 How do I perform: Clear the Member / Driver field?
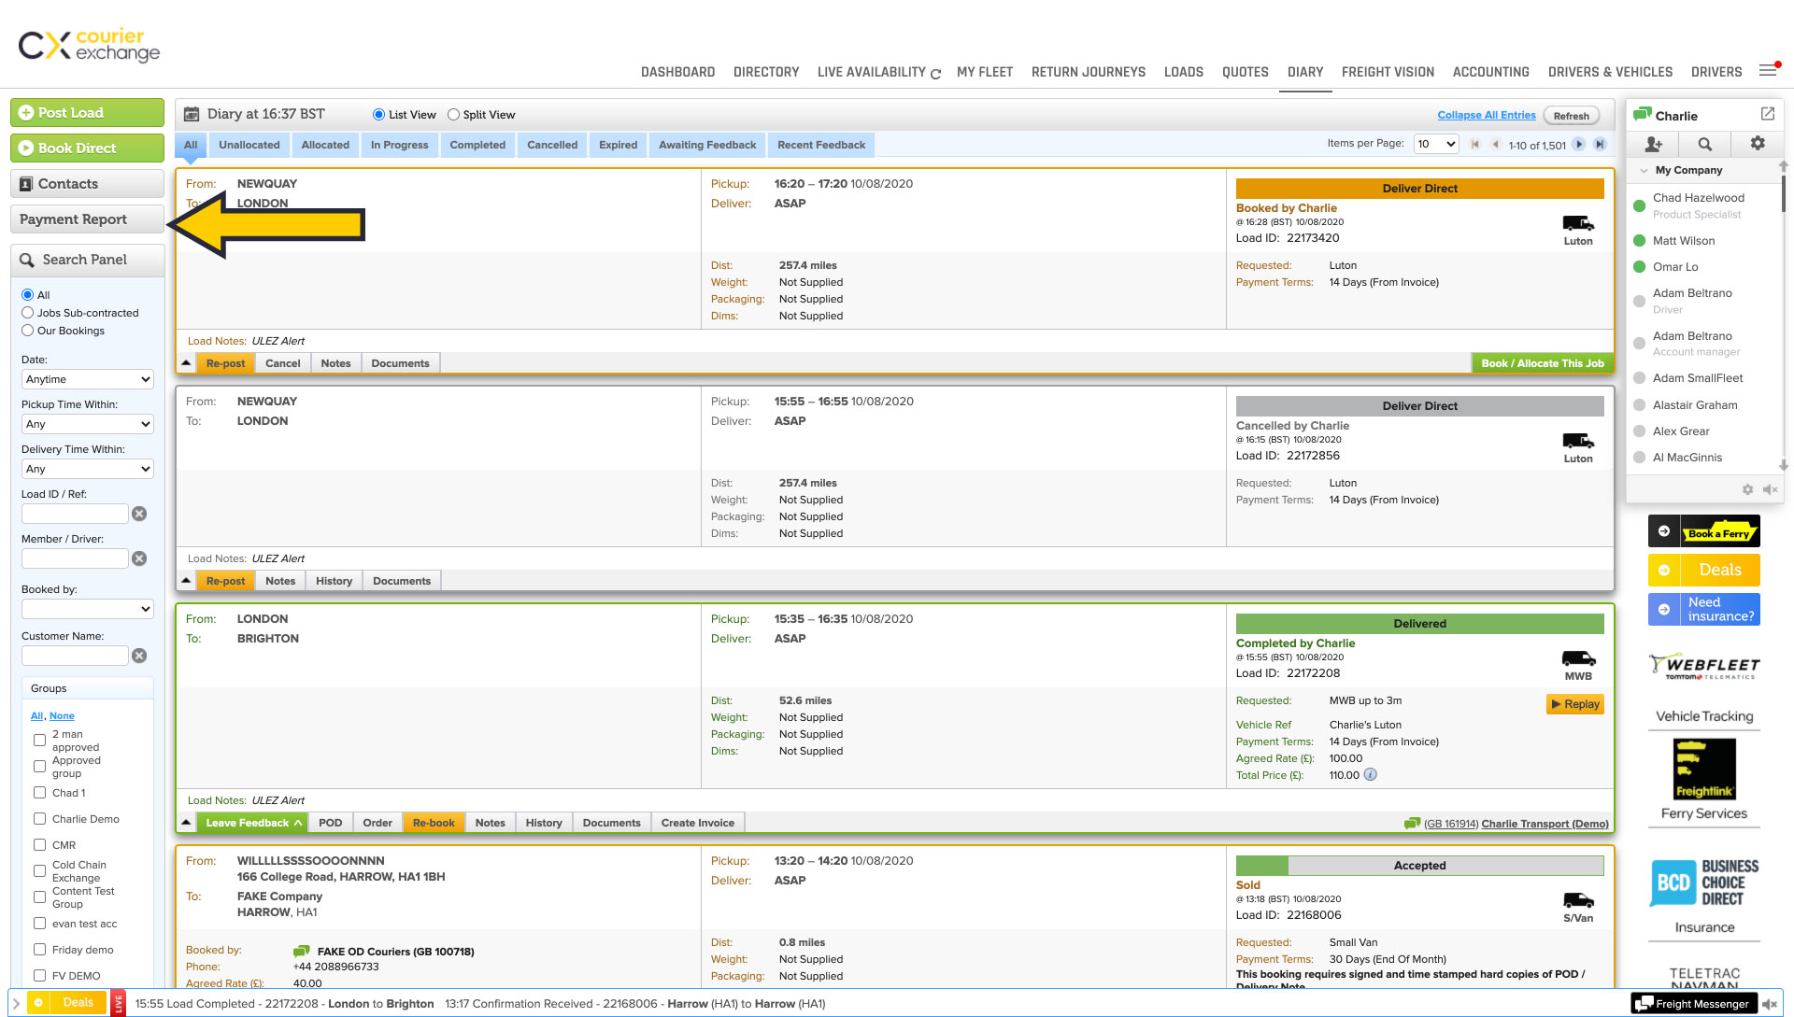point(139,558)
